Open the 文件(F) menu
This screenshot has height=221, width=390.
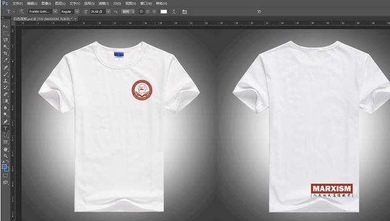[x=18, y=4]
